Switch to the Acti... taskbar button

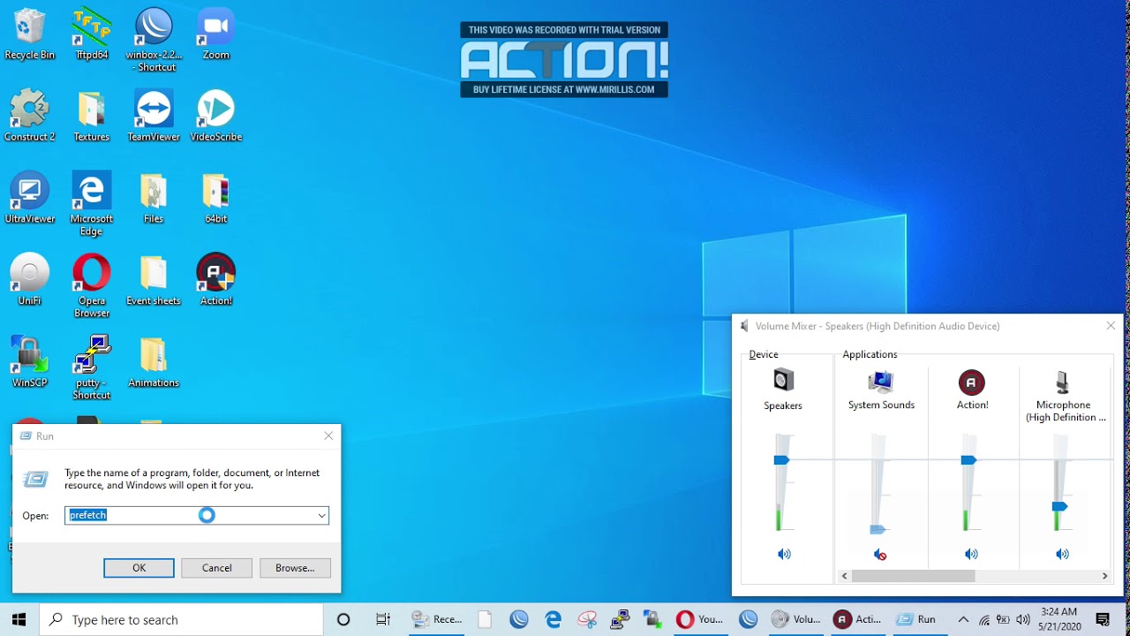pos(858,619)
